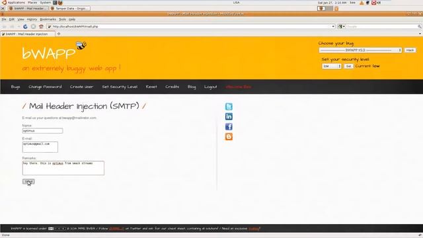Open the File menu
Image resolution: width=423 pixels, height=238 pixels.
click(4, 19)
